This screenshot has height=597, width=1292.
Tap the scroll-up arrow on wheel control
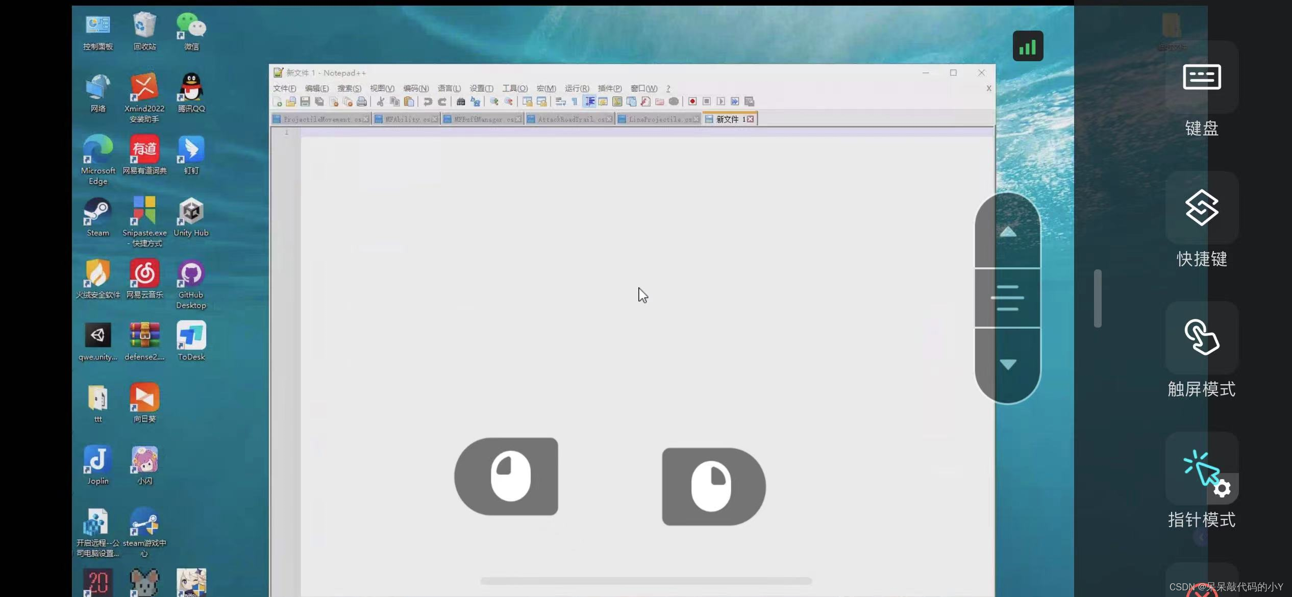1007,231
